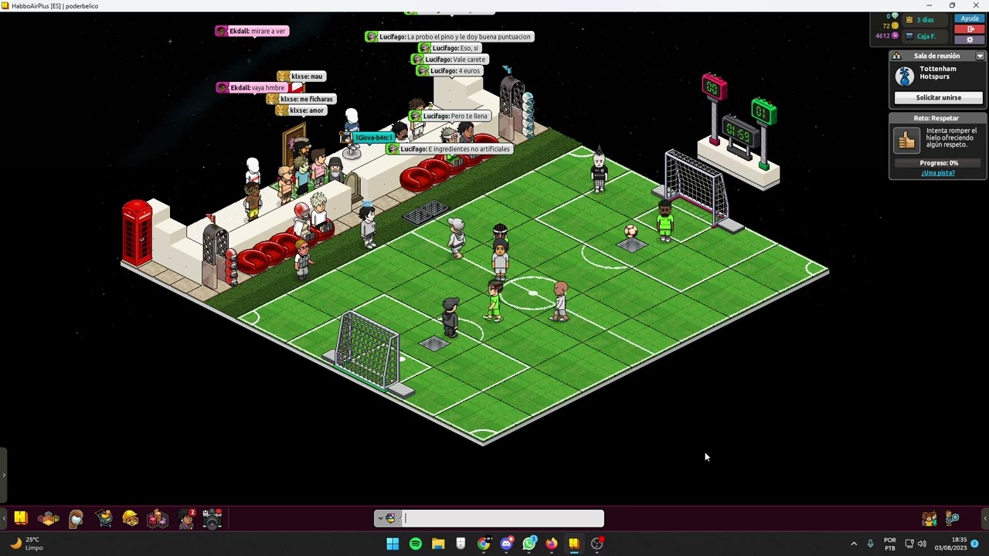The height and width of the screenshot is (556, 989).
Task: Open the friends list icon
Action: coord(930,519)
